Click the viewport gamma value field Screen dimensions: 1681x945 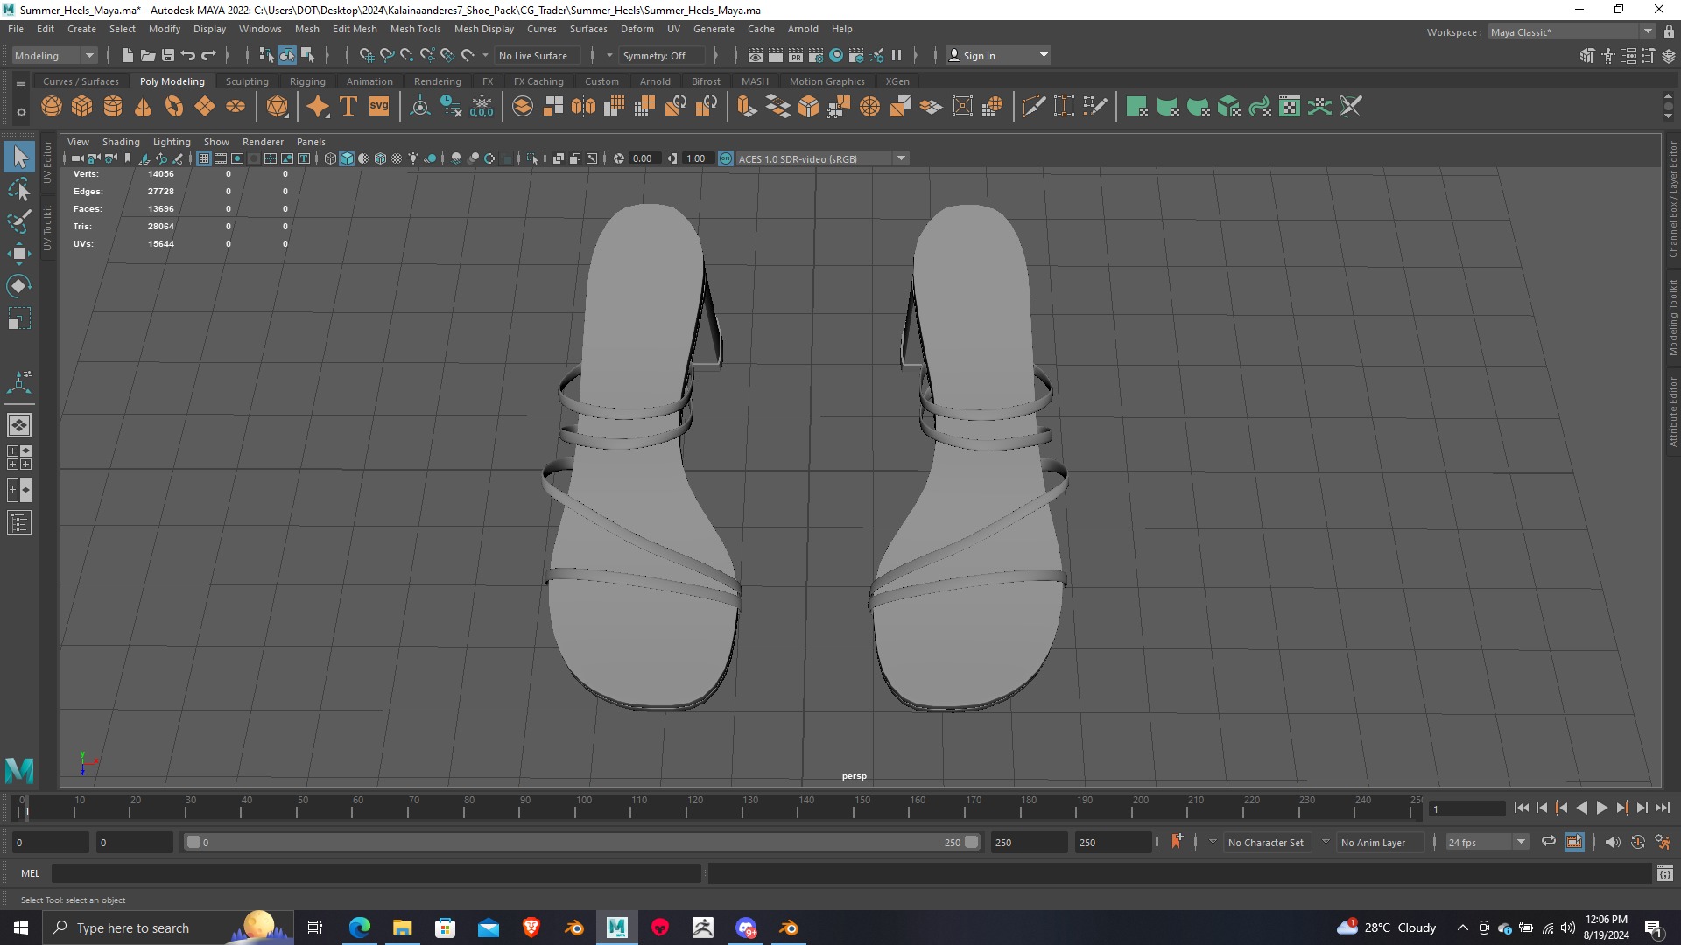coord(696,158)
